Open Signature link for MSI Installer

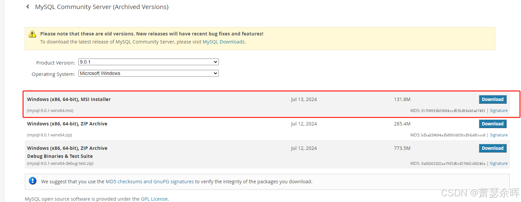pos(499,111)
